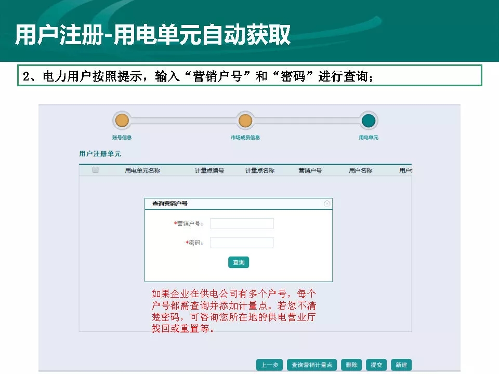This screenshot has width=499, height=374.
Task: Focus the 营销户号 input field
Action: 242,224
